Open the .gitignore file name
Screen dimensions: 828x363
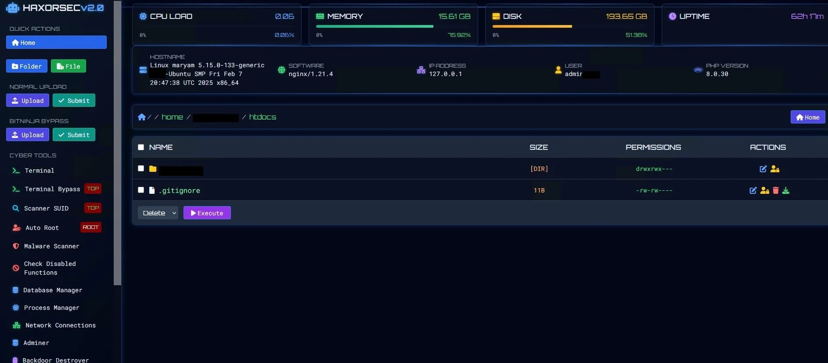pyautogui.click(x=179, y=190)
